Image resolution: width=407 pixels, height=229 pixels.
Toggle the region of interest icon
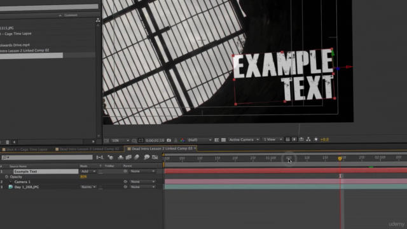[x=216, y=140]
